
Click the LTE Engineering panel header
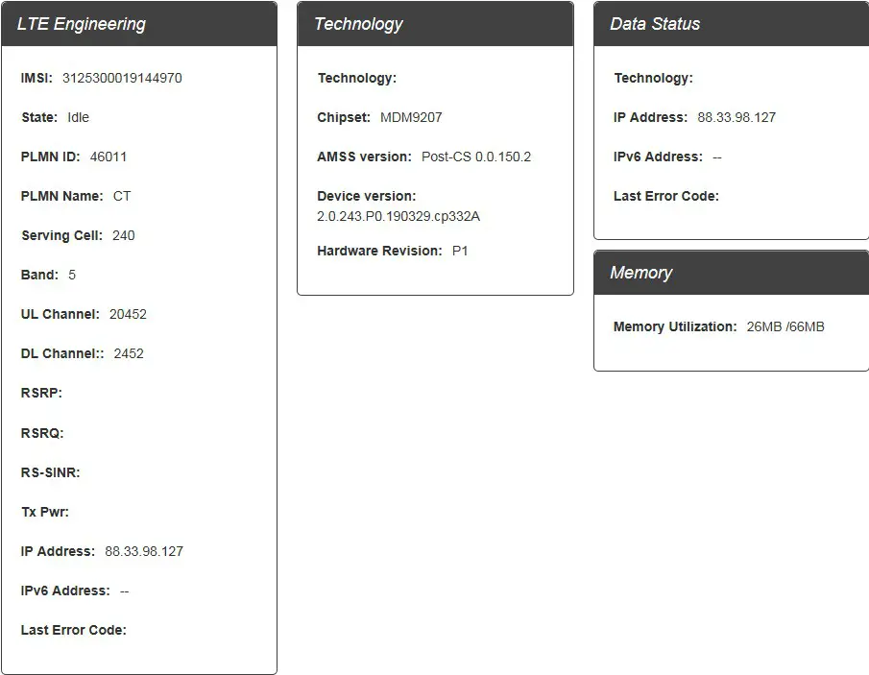(x=82, y=23)
